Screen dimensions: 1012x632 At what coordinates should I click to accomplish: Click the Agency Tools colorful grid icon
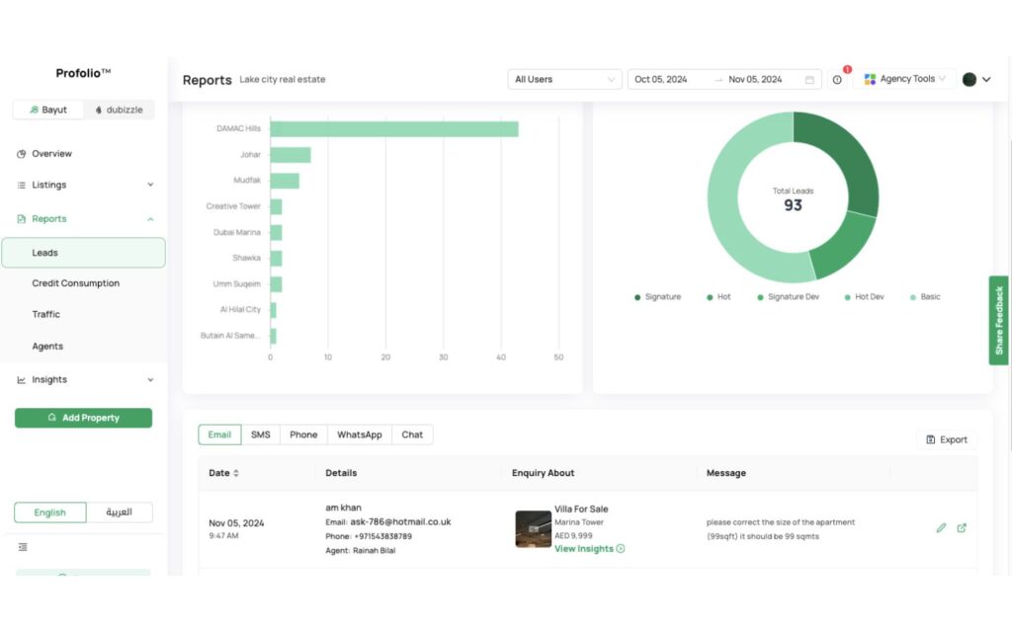[870, 79]
